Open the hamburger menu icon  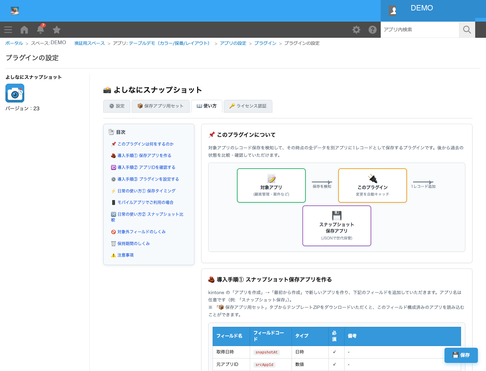pyautogui.click(x=8, y=30)
